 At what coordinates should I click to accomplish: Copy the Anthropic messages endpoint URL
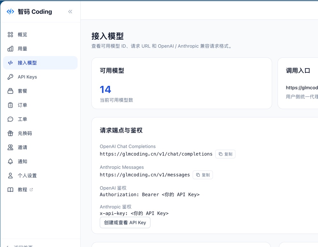(x=203, y=175)
